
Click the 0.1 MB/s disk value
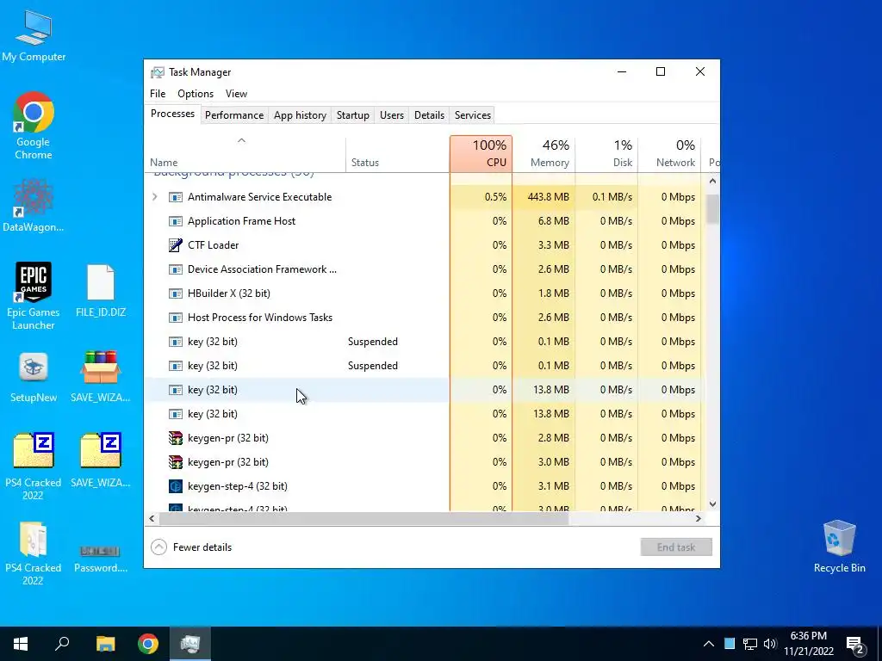(612, 197)
